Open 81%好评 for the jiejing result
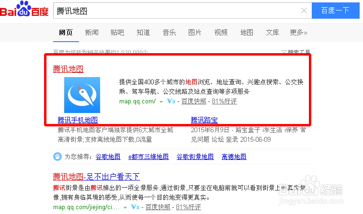The image size is (363, 214). click(x=189, y=207)
